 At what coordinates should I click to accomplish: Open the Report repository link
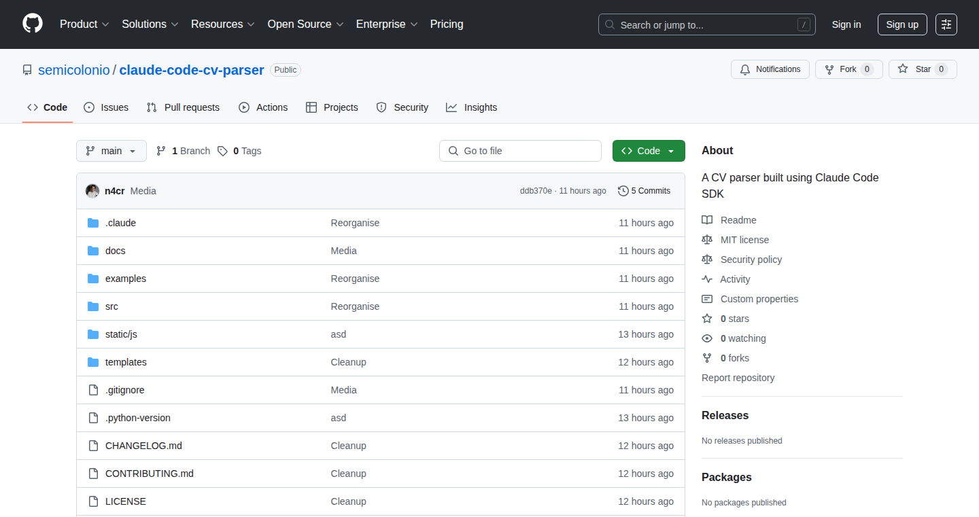tap(738, 378)
